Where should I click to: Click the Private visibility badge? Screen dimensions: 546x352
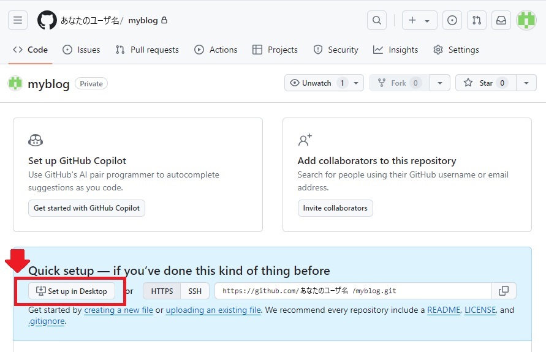(x=91, y=83)
